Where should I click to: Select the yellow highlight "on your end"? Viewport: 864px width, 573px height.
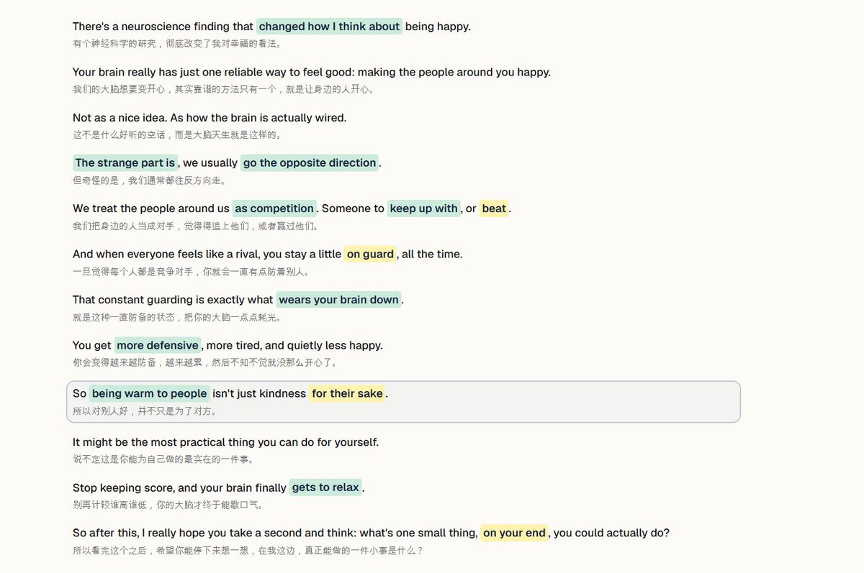(x=514, y=533)
